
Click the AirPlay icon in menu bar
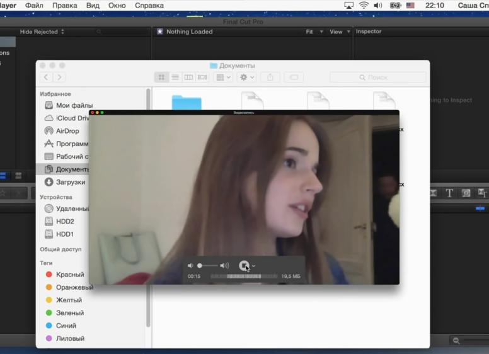click(x=348, y=5)
